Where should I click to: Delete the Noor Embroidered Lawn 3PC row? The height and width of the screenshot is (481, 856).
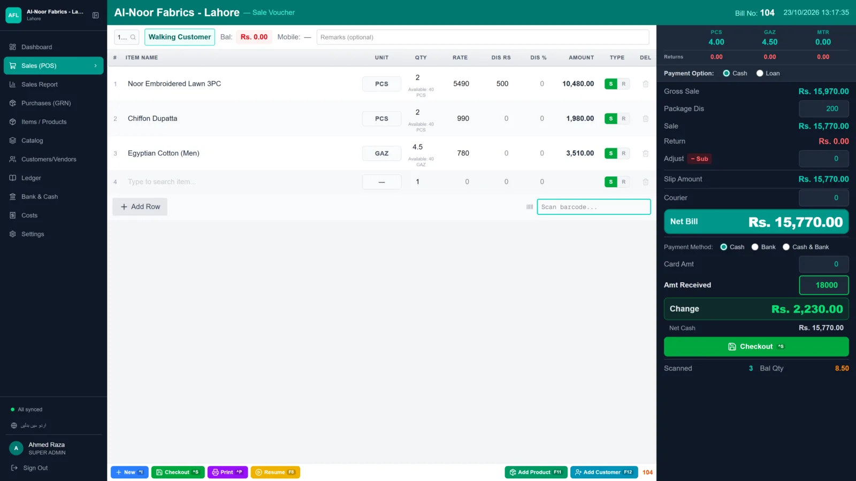click(x=645, y=84)
